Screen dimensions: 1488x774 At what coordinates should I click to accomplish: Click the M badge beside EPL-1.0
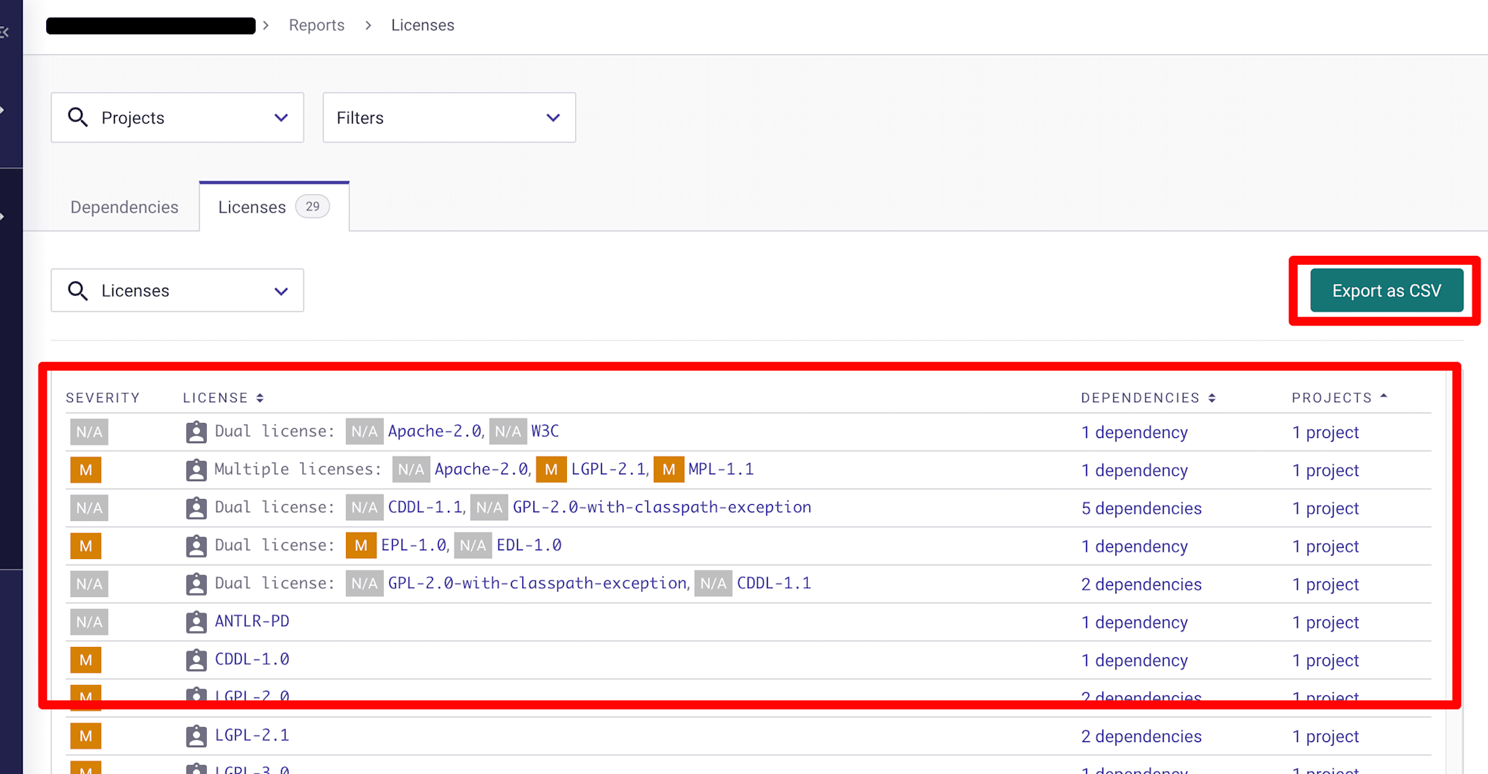coord(361,545)
